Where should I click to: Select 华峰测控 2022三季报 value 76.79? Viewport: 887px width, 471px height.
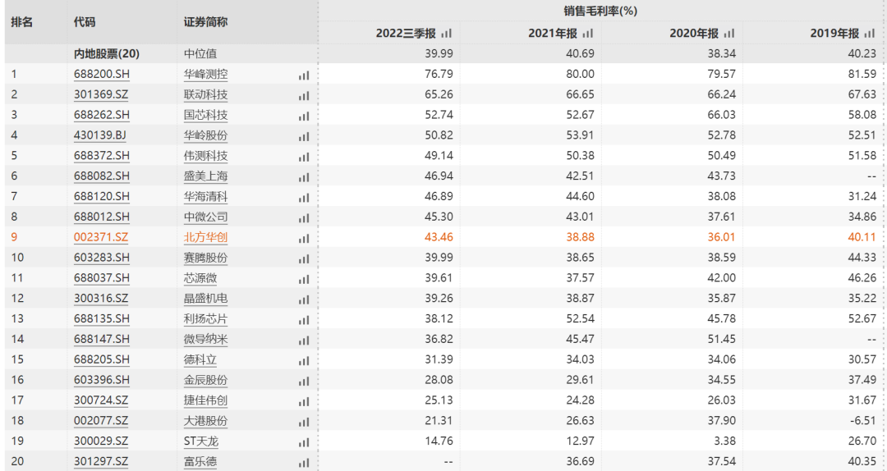click(439, 74)
